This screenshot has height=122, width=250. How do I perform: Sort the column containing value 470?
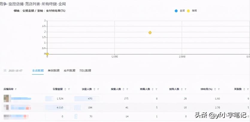tap(94, 89)
